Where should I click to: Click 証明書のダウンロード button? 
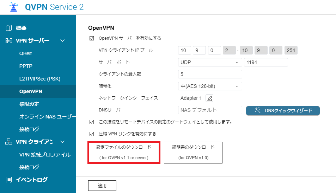click(x=193, y=152)
